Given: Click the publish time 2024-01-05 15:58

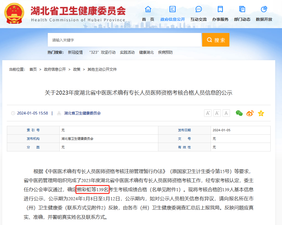Looking at the screenshot, I should click(33, 113).
